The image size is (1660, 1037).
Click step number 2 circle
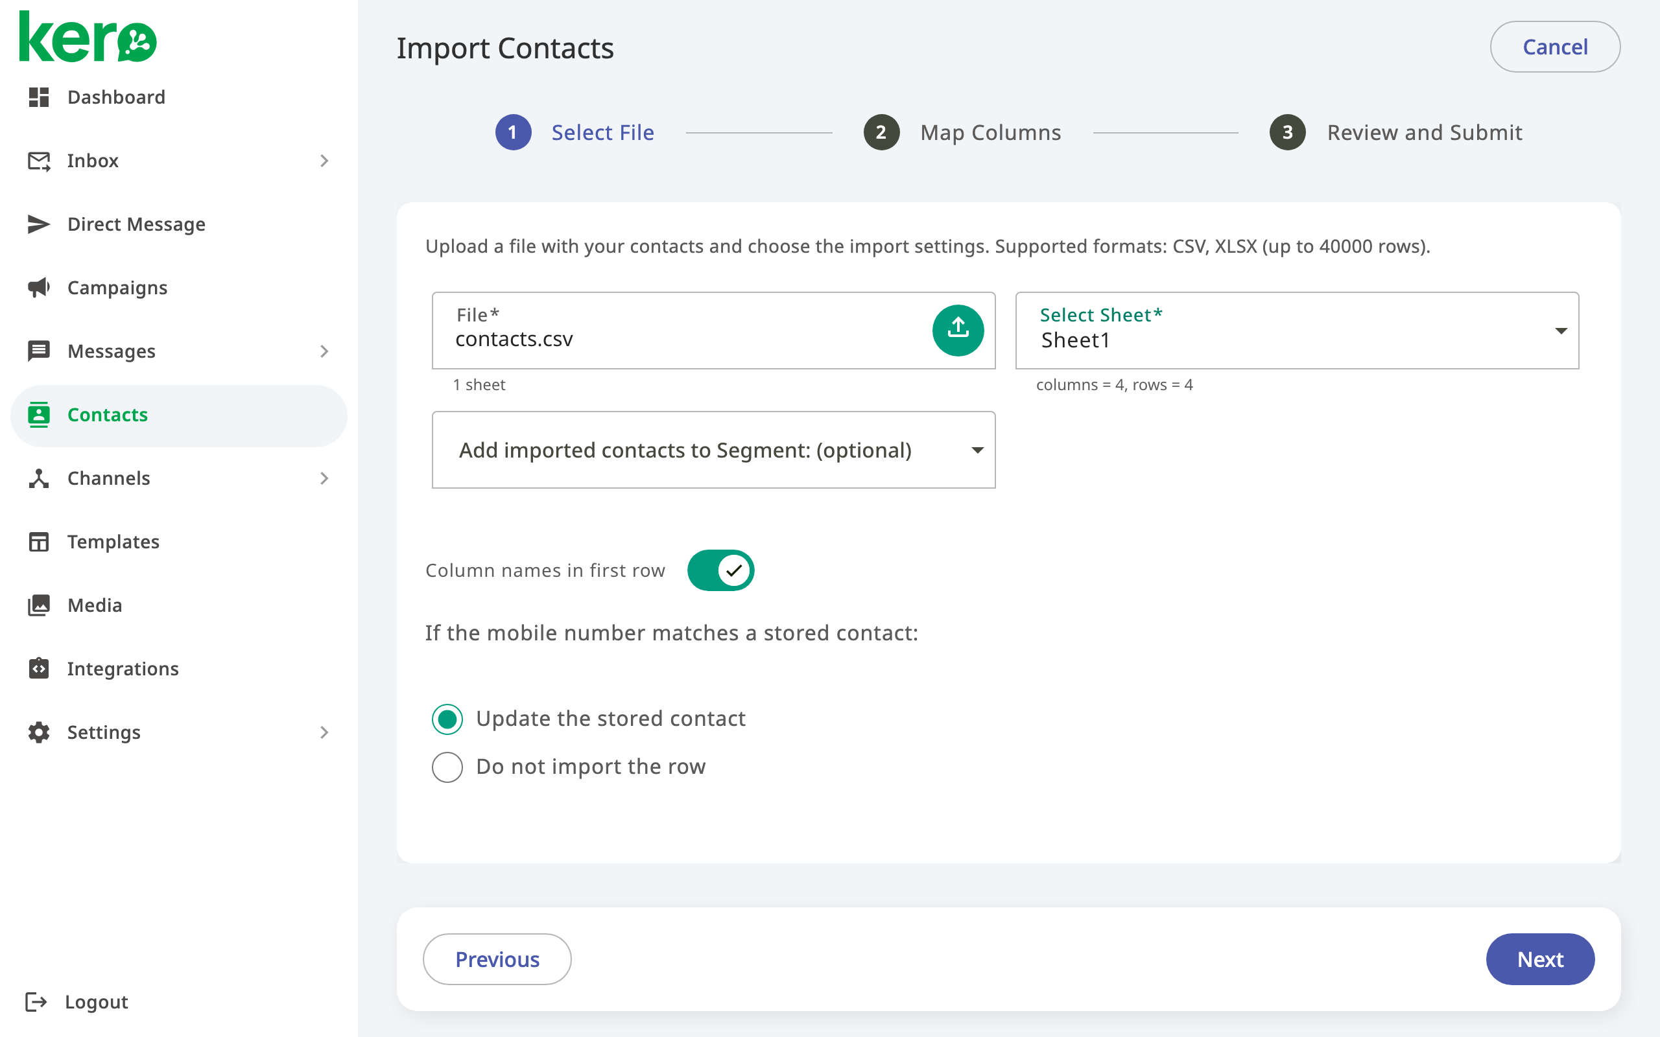tap(881, 132)
